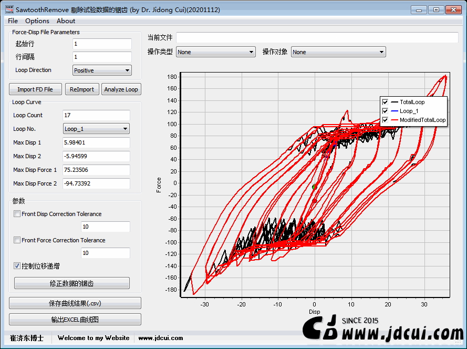Click the Front Disp tolerance value field

click(x=106, y=227)
